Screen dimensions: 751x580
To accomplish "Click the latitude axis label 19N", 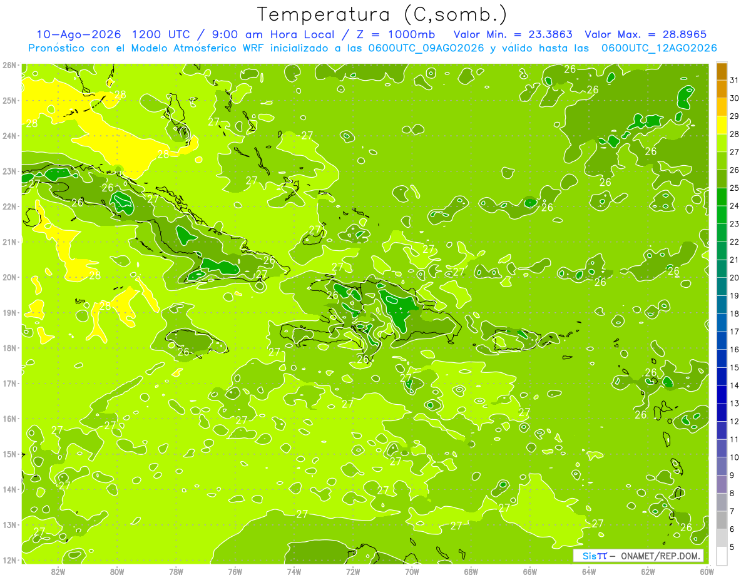I will (x=9, y=313).
